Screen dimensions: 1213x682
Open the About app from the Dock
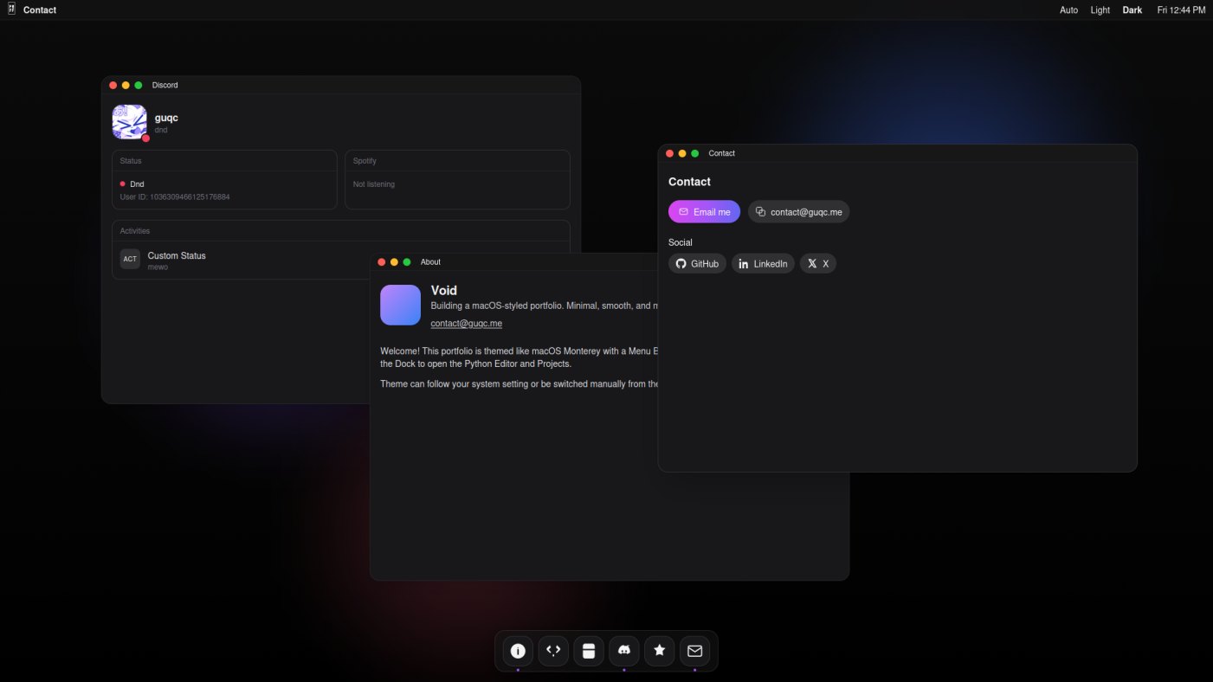tap(517, 651)
